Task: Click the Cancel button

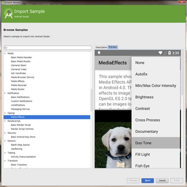Action: coord(162,181)
